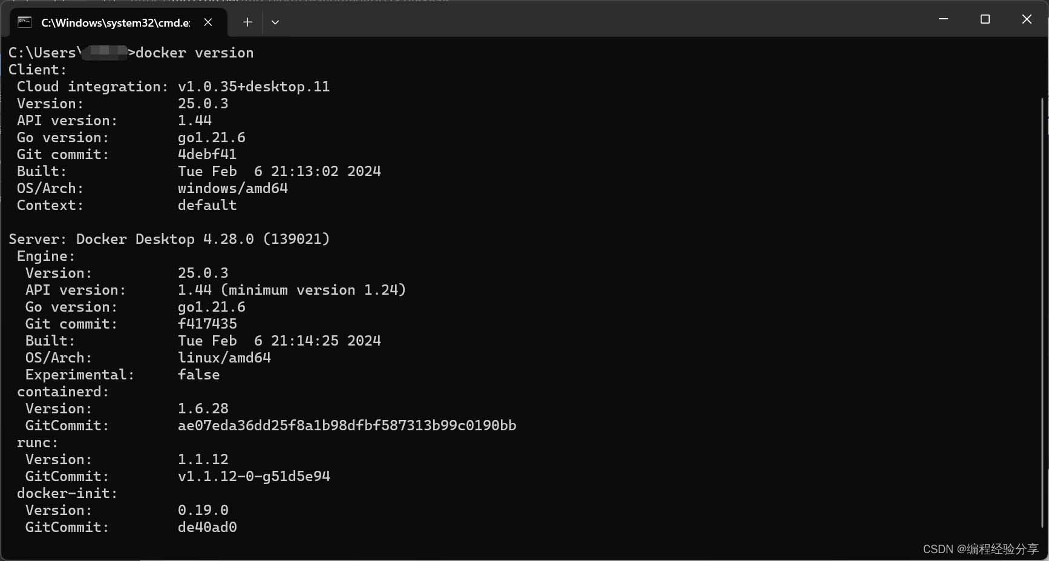Close the cmd.exe tab
This screenshot has height=561, width=1049.
pyautogui.click(x=208, y=22)
